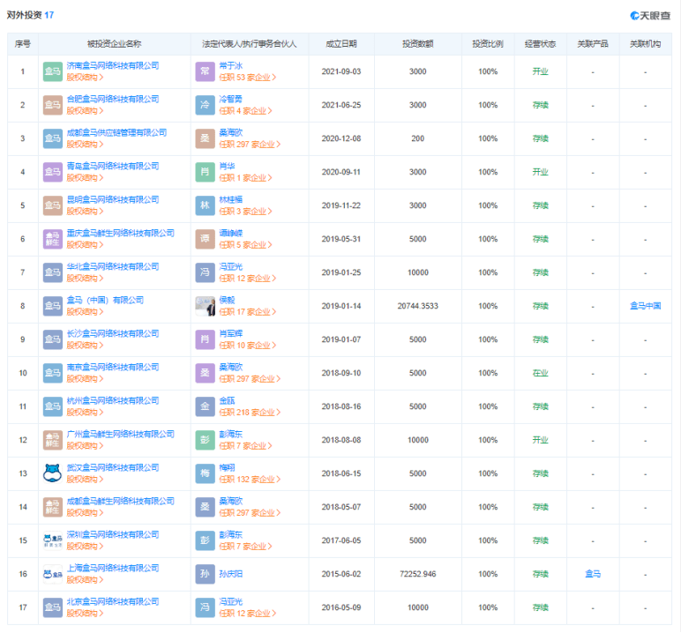Open related institution 盒马中国 link
681x633 pixels.
coord(645,306)
